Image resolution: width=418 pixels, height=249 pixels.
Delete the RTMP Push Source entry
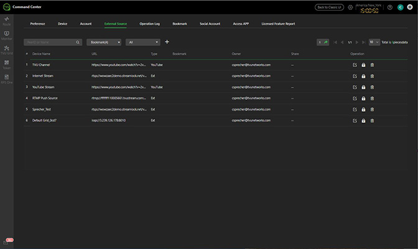pos(372,99)
